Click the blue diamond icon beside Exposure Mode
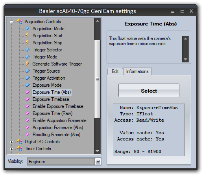The height and width of the screenshot is (175, 203). 28,85
